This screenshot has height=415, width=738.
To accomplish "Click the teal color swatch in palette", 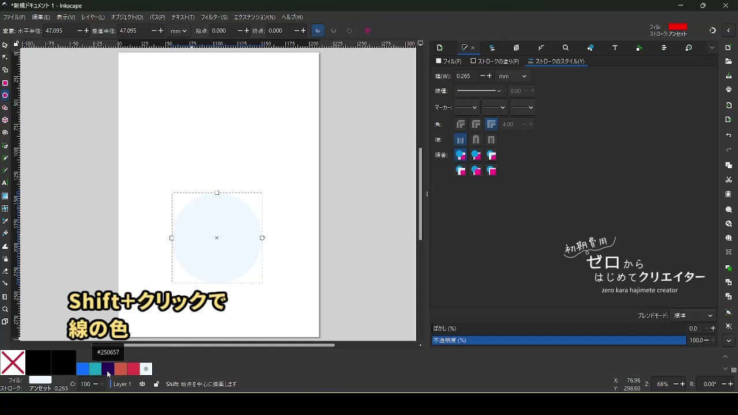I will (95, 369).
